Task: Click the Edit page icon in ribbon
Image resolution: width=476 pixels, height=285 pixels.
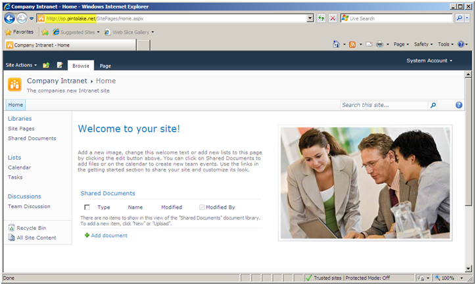Action: point(60,65)
